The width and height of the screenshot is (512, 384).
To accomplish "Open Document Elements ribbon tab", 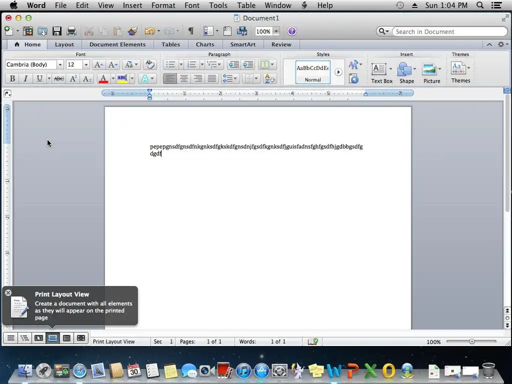I will (117, 44).
